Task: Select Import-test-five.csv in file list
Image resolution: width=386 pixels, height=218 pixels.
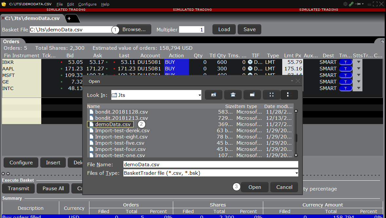Action: (x=119, y=143)
